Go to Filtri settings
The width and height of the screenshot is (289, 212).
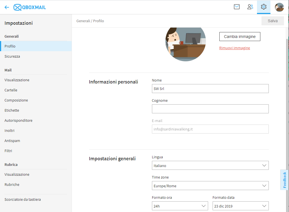[8, 151]
